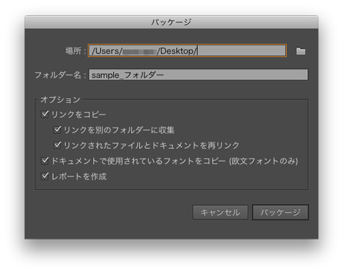Uncheck the レポートを作成 checkbox
The height and width of the screenshot is (273, 343).
(x=45, y=176)
